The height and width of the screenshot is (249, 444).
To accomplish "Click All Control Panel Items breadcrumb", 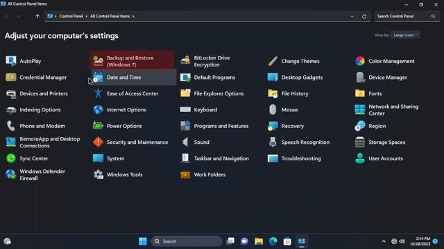I will click(x=110, y=17).
